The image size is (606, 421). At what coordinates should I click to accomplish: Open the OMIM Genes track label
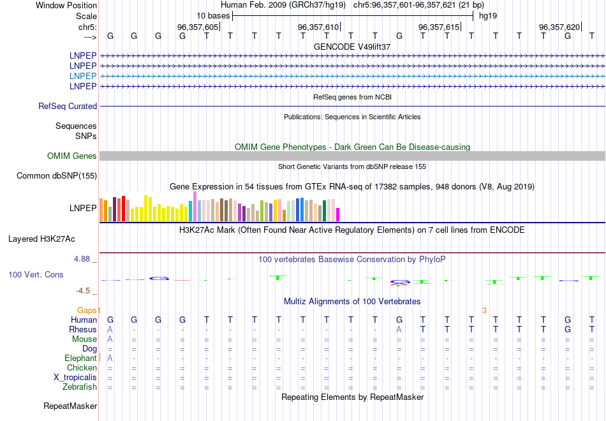point(72,156)
